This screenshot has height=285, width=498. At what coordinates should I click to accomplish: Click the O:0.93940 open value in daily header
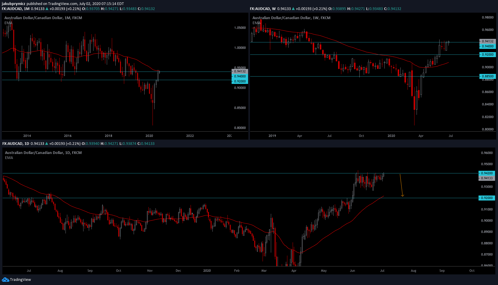[x=91, y=144]
